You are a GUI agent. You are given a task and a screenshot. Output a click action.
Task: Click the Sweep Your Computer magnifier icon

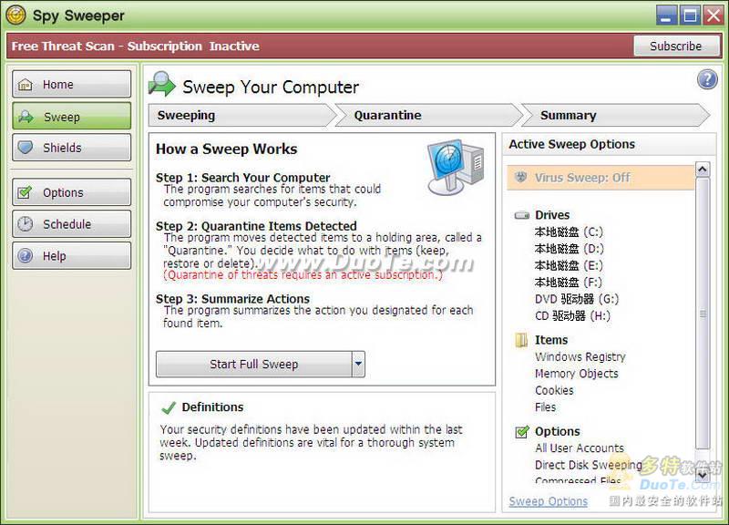pyautogui.click(x=162, y=84)
